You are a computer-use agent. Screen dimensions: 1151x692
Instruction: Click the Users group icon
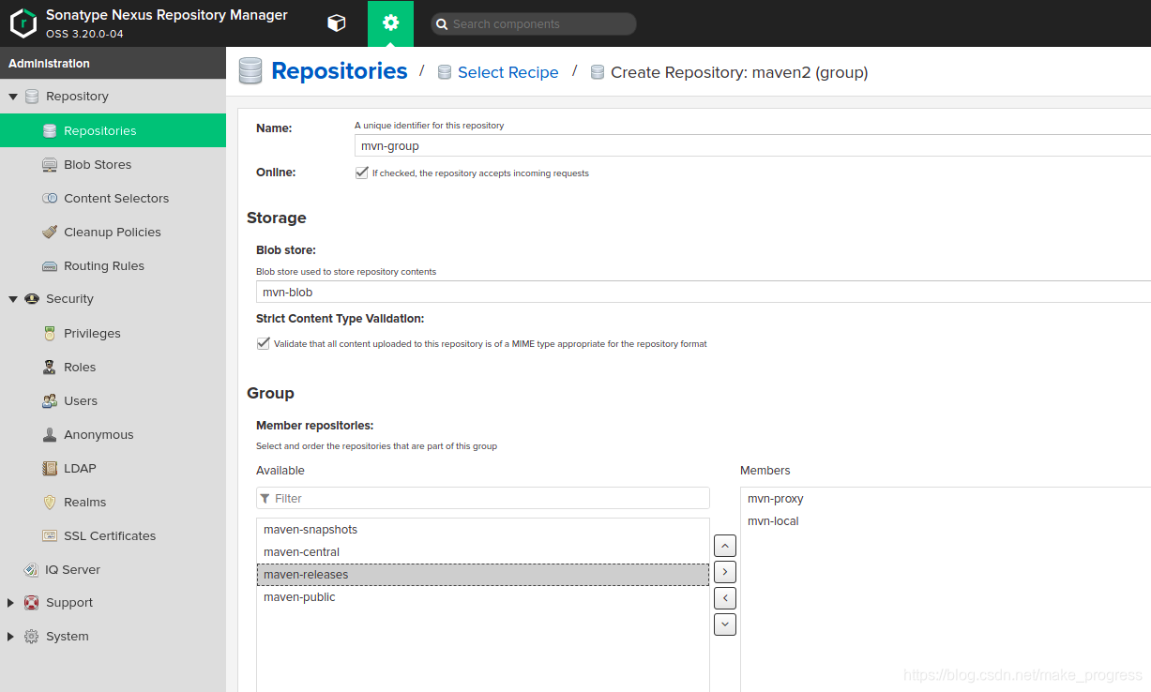click(x=50, y=400)
